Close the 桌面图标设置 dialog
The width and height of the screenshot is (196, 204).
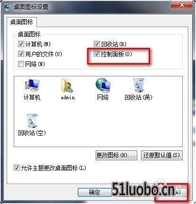pos(182,5)
